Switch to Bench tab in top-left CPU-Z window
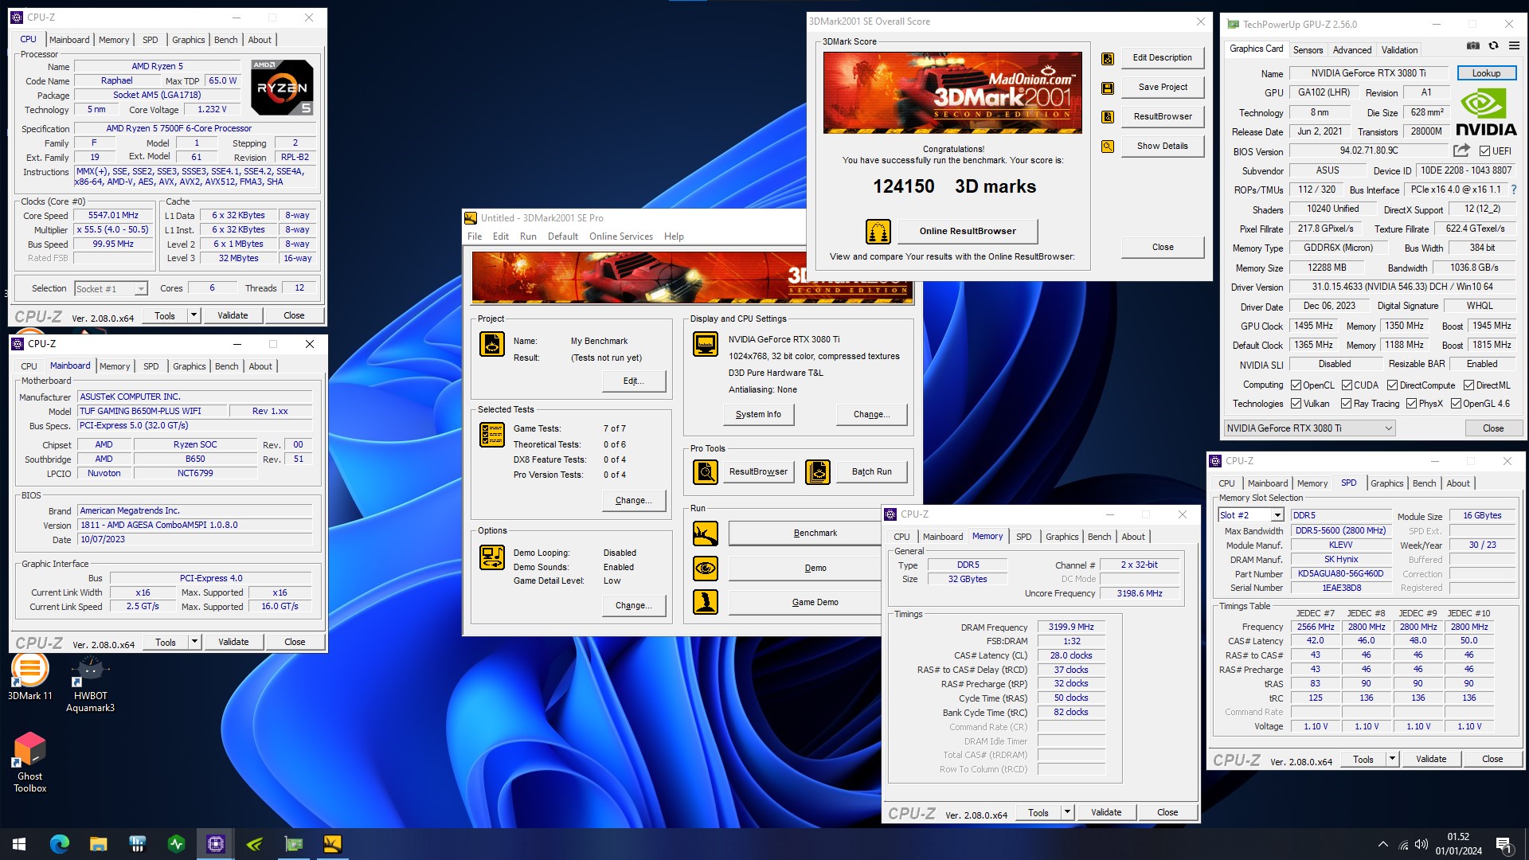Image resolution: width=1529 pixels, height=860 pixels. [x=225, y=40]
